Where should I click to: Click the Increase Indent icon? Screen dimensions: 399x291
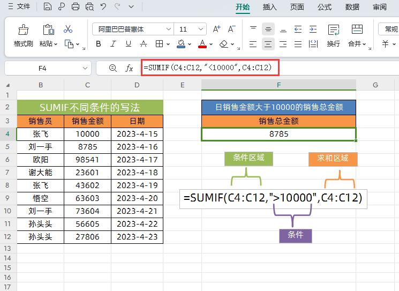(313, 29)
